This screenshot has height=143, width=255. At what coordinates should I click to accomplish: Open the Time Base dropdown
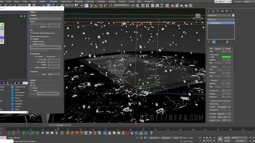click(x=224, y=114)
